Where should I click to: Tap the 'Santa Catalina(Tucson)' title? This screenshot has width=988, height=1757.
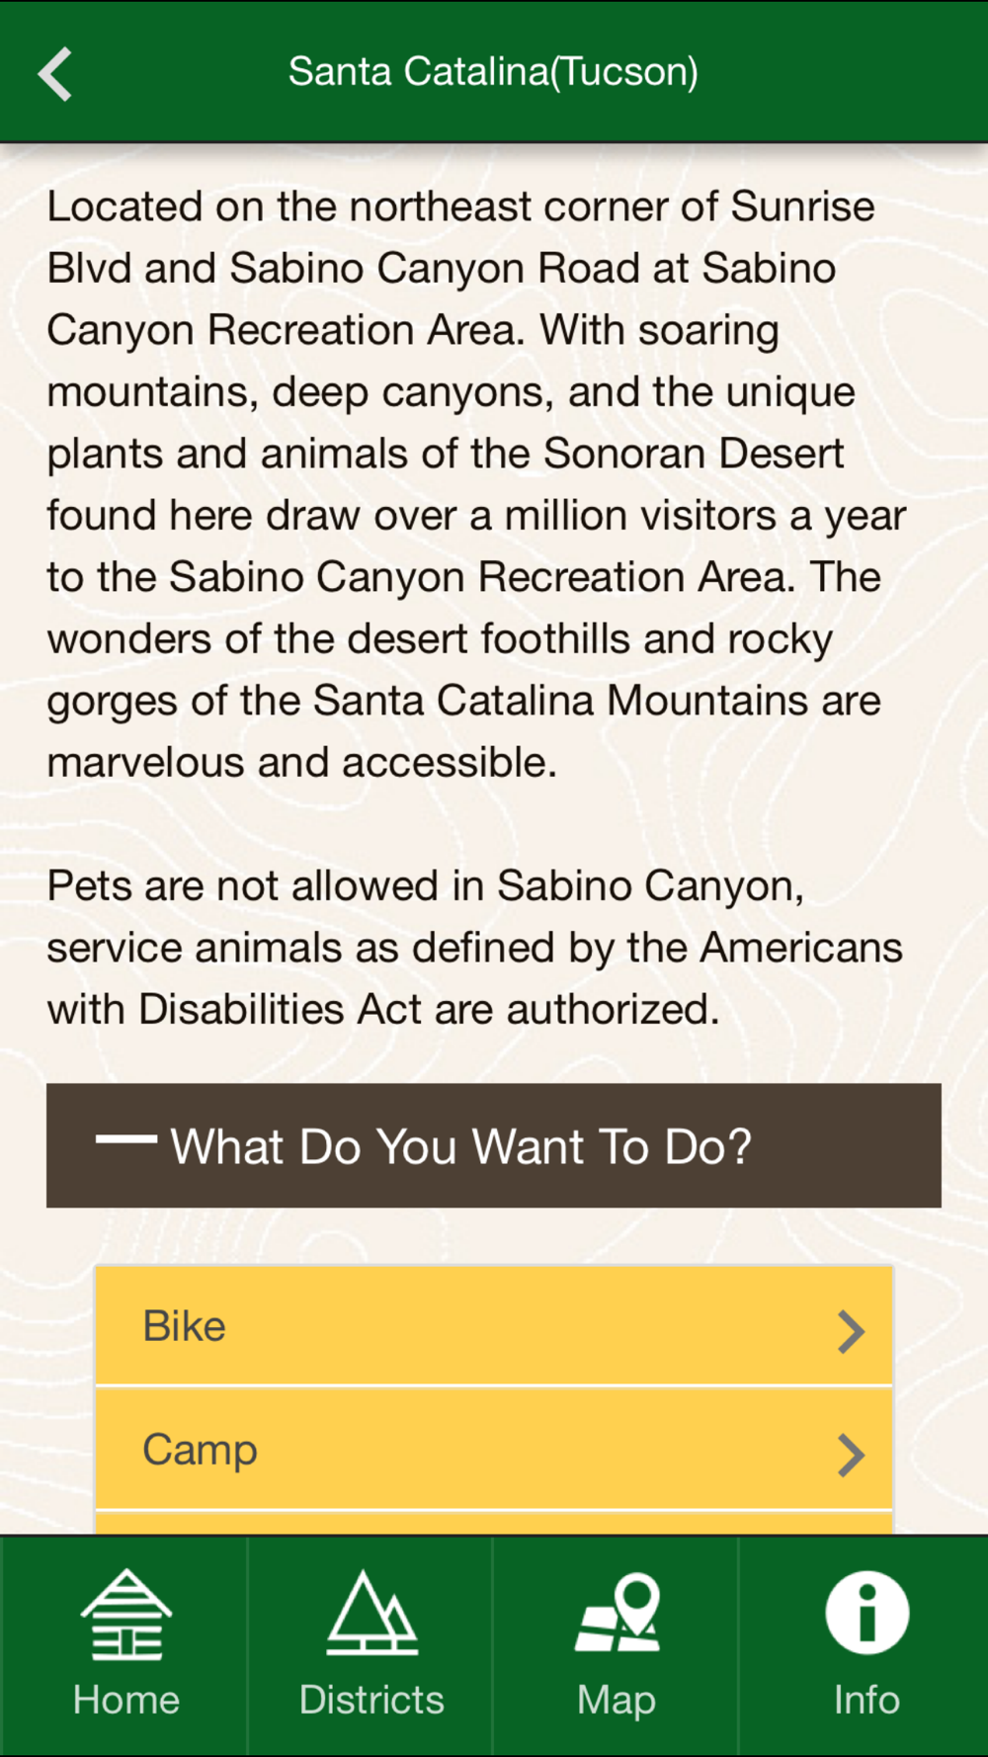point(493,72)
